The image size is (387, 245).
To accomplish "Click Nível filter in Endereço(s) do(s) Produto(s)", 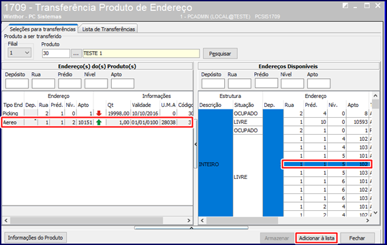I will coord(96,84).
